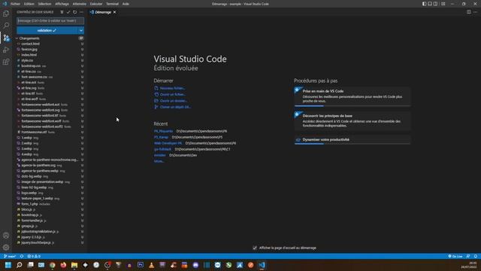Open the Search view in the activity bar
481x271 pixels.
[6, 25]
